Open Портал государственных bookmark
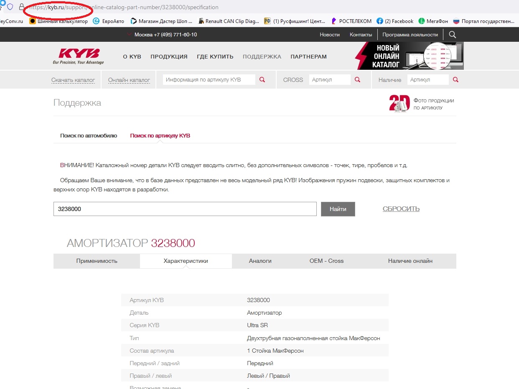The width and height of the screenshot is (519, 389). [484, 21]
